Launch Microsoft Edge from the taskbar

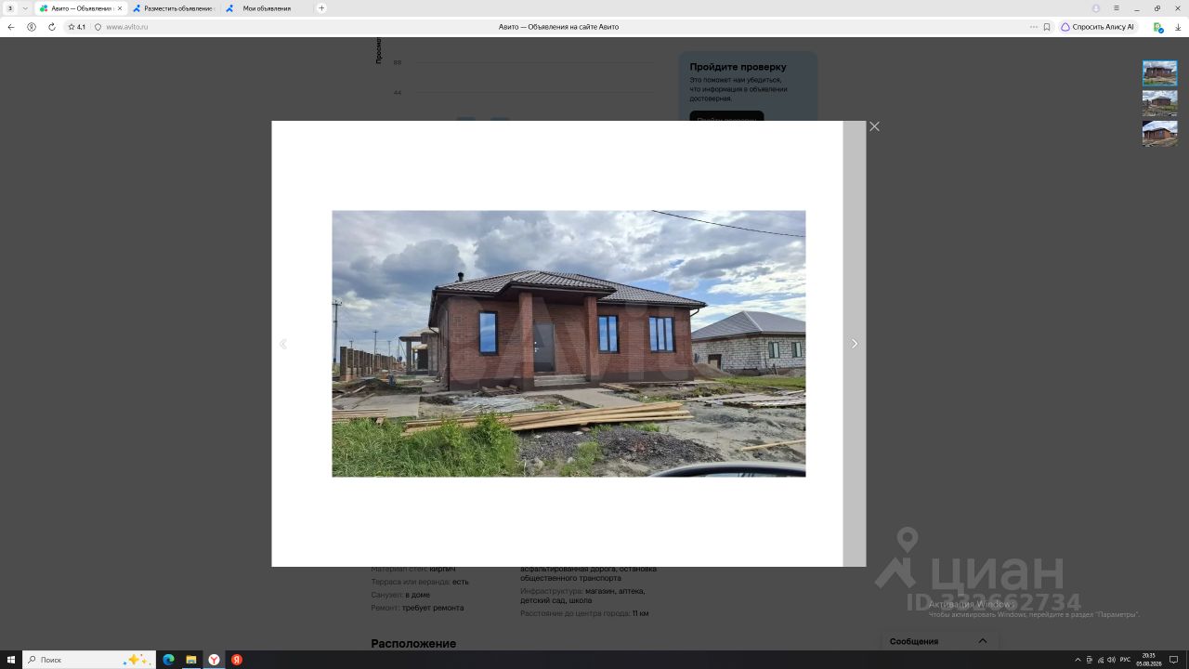tap(168, 660)
